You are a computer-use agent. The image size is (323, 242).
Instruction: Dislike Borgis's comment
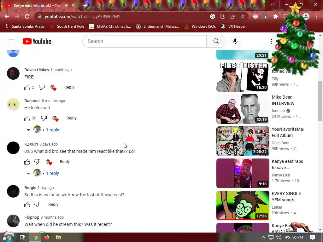coord(37,205)
